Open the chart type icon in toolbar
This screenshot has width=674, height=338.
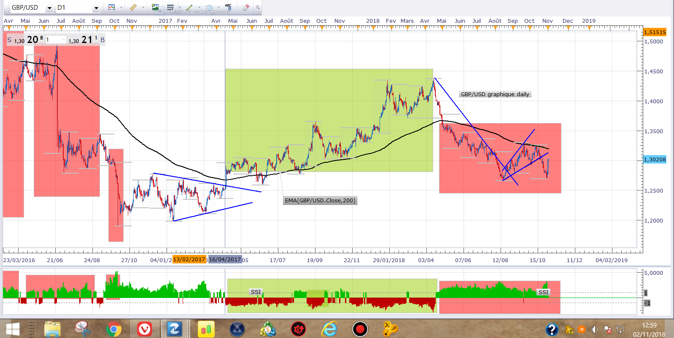[x=112, y=7]
